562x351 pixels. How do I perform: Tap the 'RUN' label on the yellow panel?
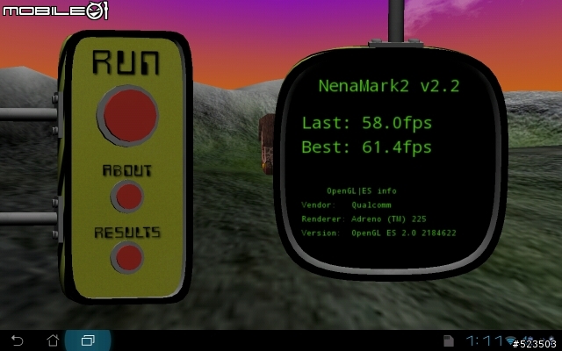click(126, 62)
